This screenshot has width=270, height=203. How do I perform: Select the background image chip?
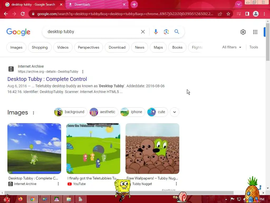click(71, 112)
